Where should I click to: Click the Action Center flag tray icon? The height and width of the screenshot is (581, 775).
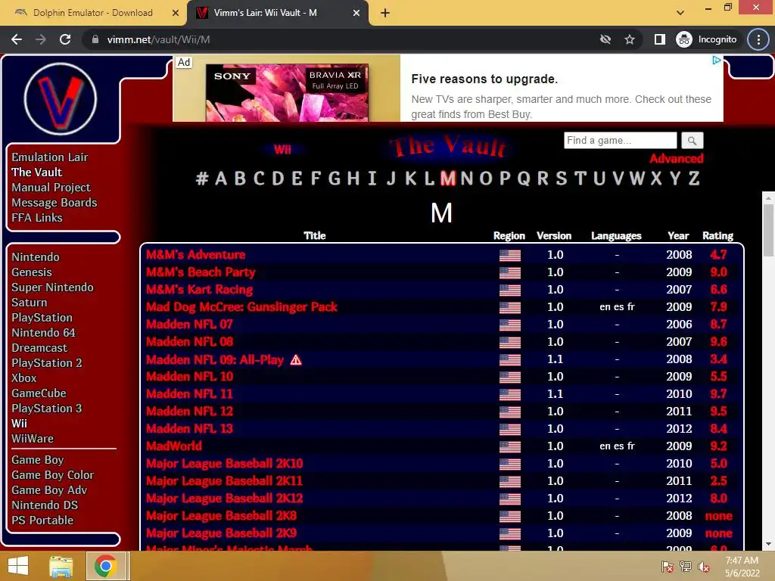point(667,567)
